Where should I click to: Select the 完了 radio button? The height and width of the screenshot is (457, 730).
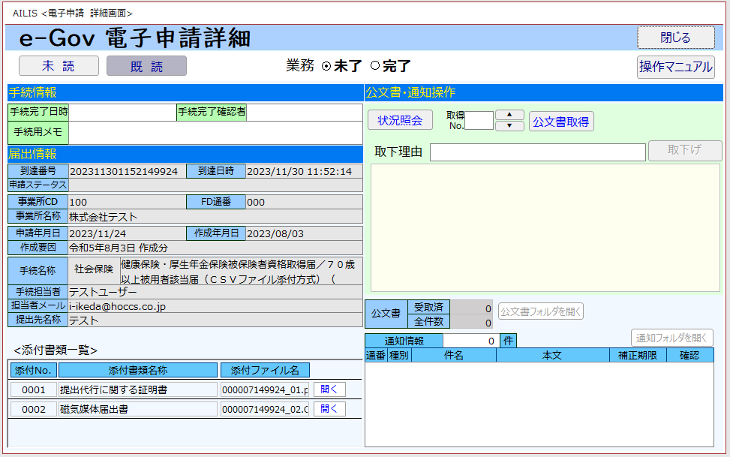(375, 66)
